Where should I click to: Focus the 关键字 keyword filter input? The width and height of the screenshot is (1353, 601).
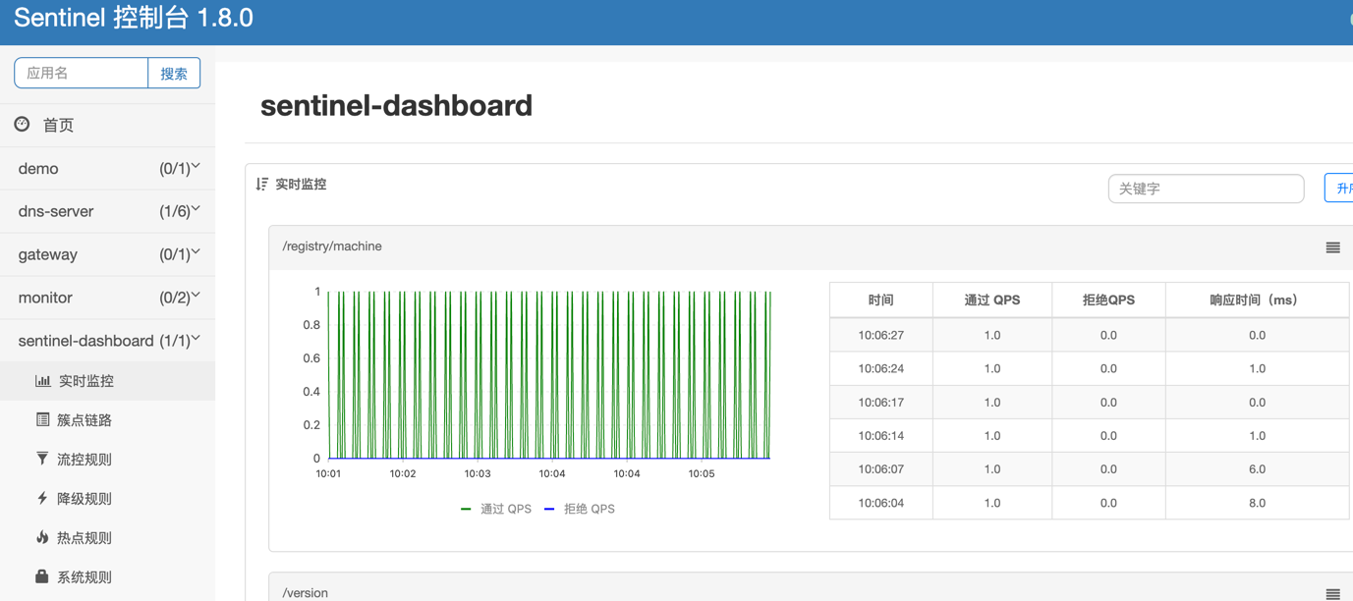pyautogui.click(x=1206, y=189)
